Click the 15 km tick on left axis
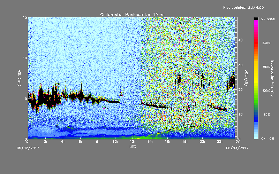279x174 pixels. [x=25, y=17]
